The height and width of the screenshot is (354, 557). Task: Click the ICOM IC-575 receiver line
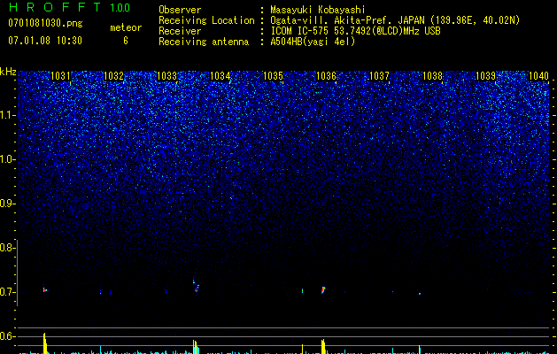pyautogui.click(x=355, y=31)
